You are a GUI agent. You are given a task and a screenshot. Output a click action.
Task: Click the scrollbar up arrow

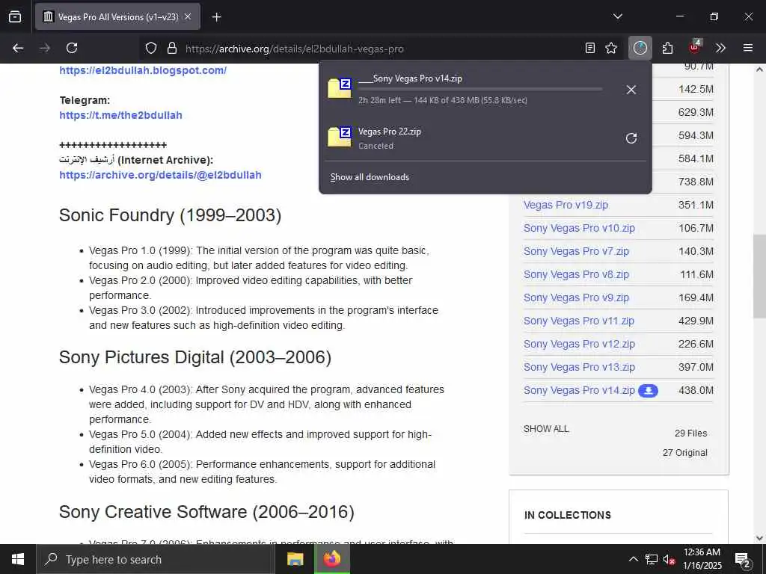point(759,70)
